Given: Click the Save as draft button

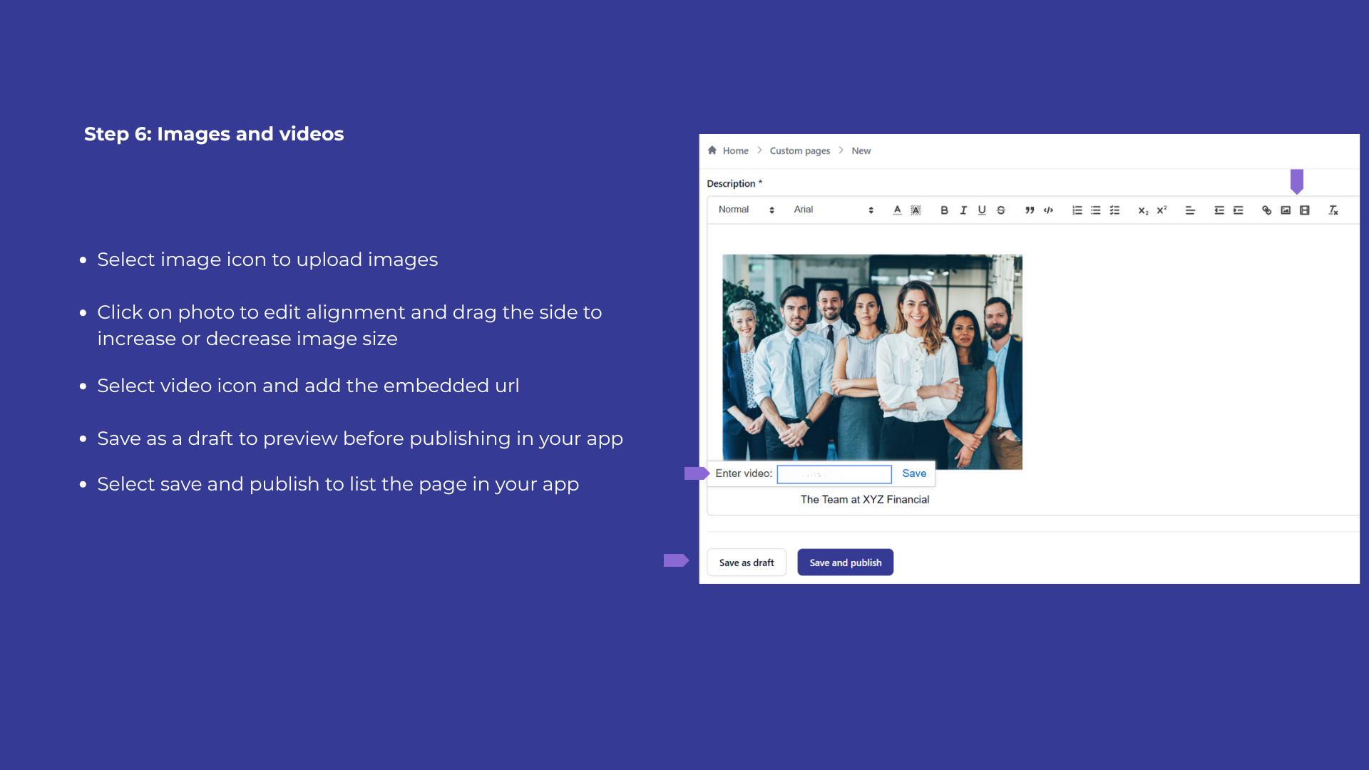Looking at the screenshot, I should 746,563.
